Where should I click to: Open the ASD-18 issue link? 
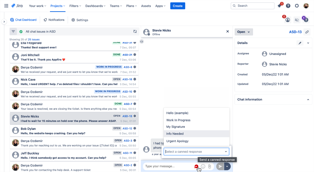127,79
